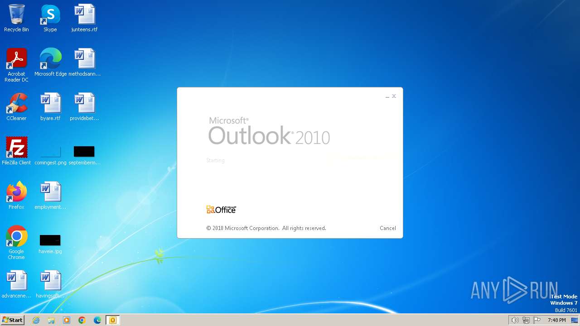Open the Google Chrome desktop shortcut

[x=16, y=243]
